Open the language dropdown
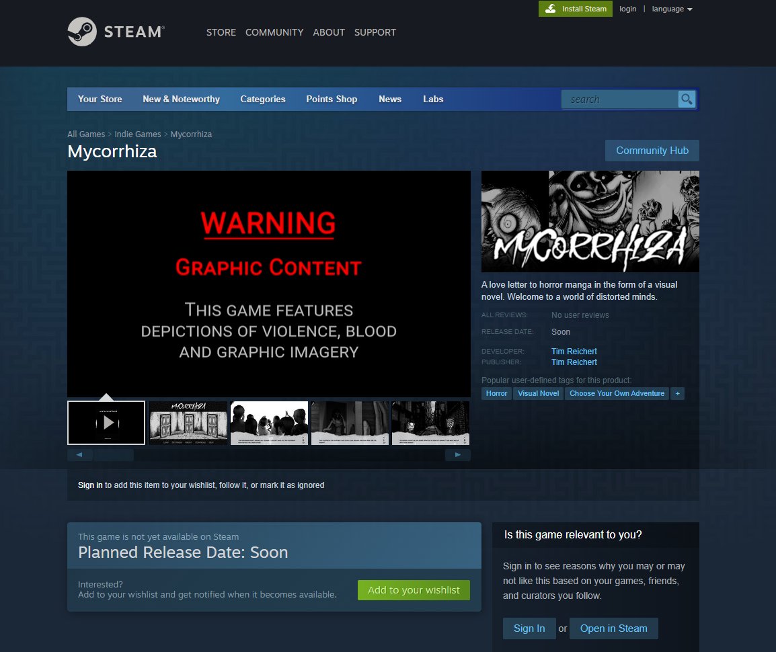The width and height of the screenshot is (776, 652). pos(672,9)
